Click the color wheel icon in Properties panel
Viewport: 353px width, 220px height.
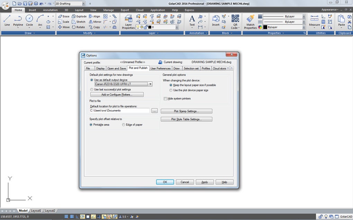[260, 27]
